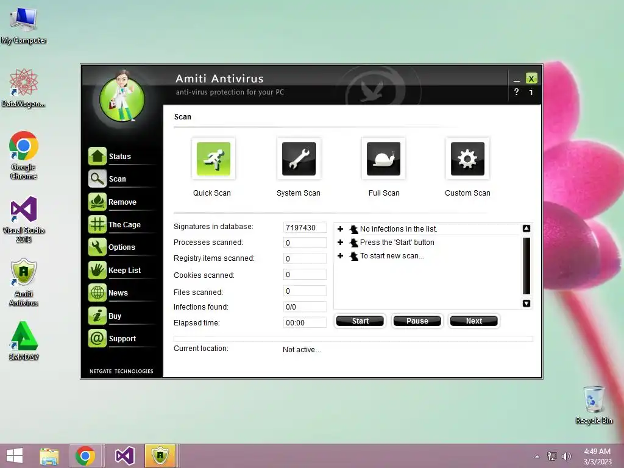624x468 pixels.
Task: Open the Keep List hand icon
Action: click(x=97, y=270)
